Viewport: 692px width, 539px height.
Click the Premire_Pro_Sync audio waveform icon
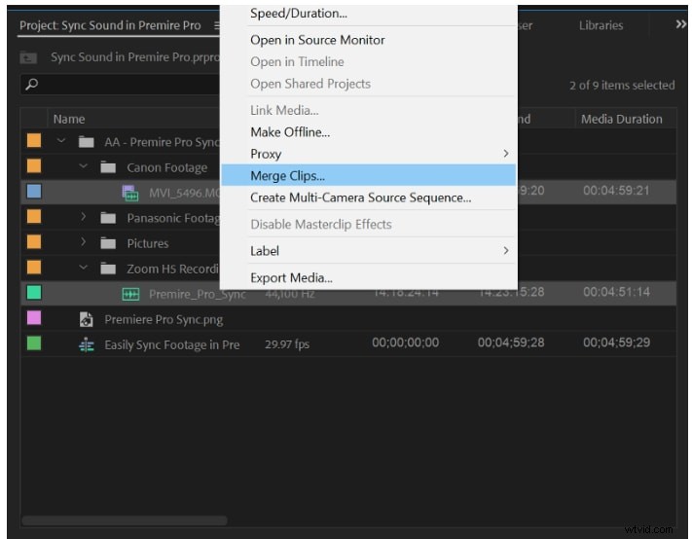[130, 294]
